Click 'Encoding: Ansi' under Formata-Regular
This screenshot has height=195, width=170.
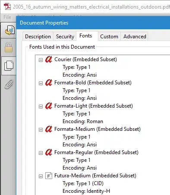(x=79, y=168)
